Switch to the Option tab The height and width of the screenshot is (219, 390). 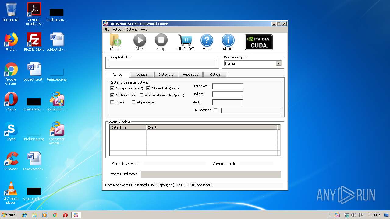(x=215, y=75)
